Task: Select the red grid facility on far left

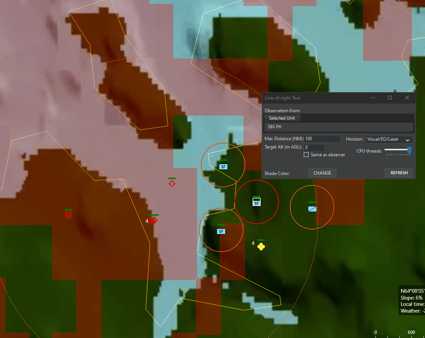Action: 68,215
